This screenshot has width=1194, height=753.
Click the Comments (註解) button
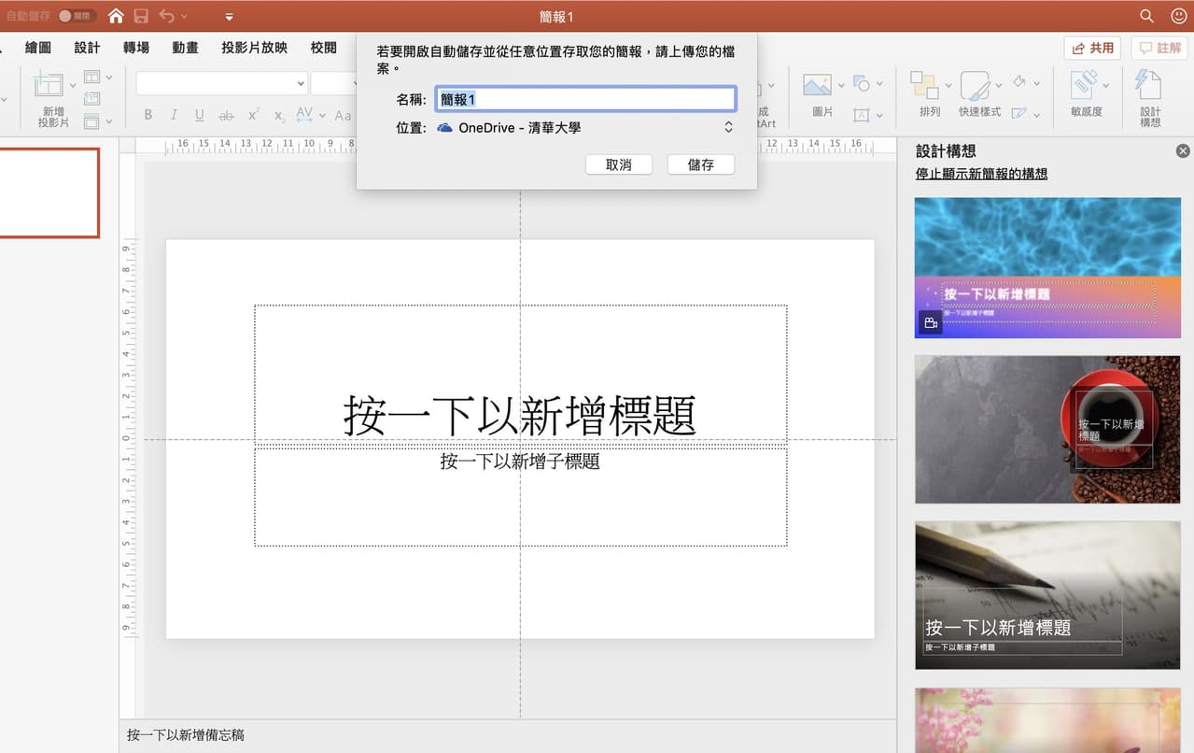tap(1159, 48)
